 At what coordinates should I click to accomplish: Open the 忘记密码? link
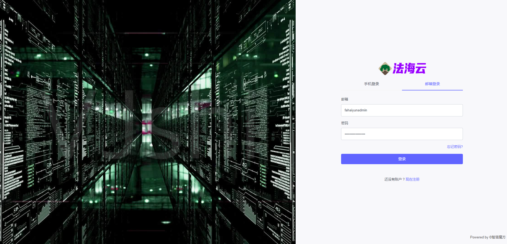pyautogui.click(x=455, y=147)
